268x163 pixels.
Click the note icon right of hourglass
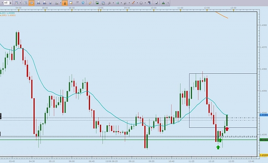(x=71, y=3)
